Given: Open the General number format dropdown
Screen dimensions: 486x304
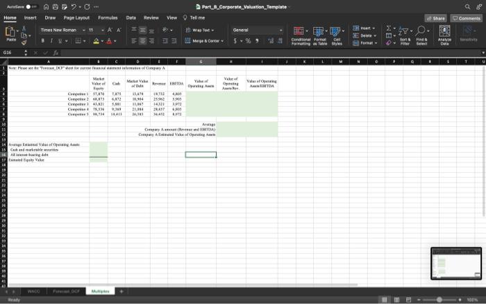Looking at the screenshot, I should coord(280,30).
